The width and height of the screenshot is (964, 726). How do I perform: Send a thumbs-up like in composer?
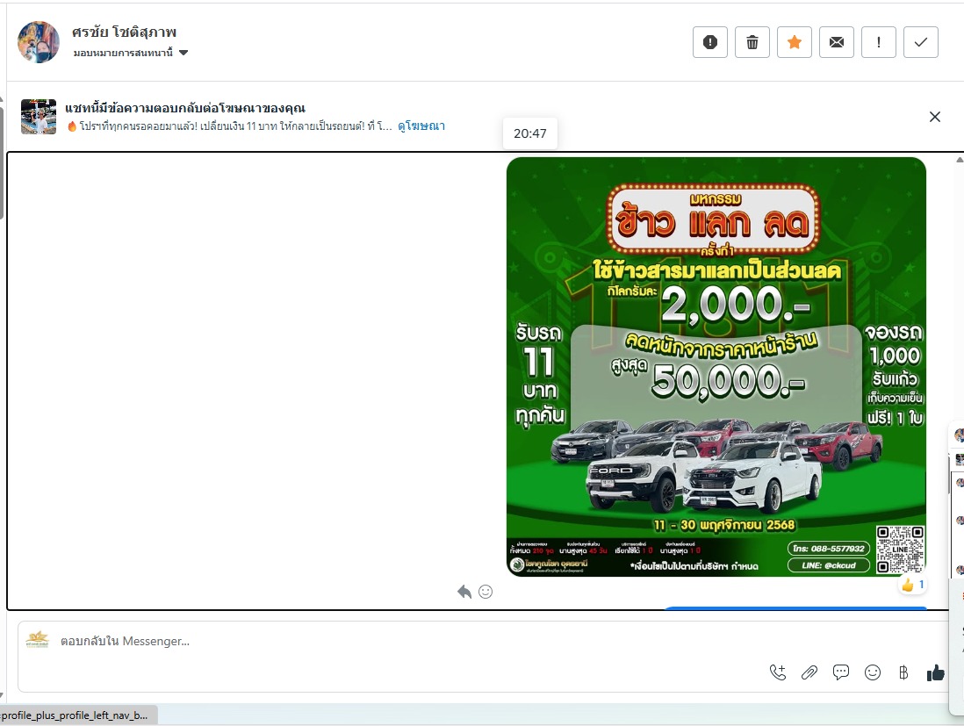point(936,672)
